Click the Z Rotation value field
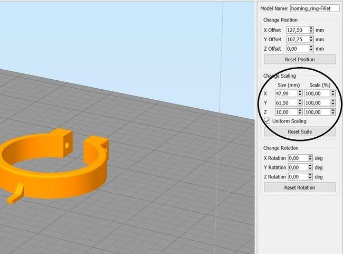Image resolution: width=343 pixels, height=254 pixels. click(x=298, y=176)
